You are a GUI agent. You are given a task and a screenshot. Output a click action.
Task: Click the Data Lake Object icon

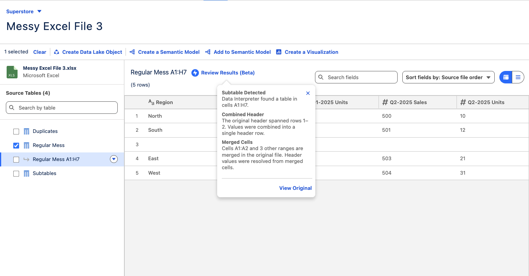(57, 52)
